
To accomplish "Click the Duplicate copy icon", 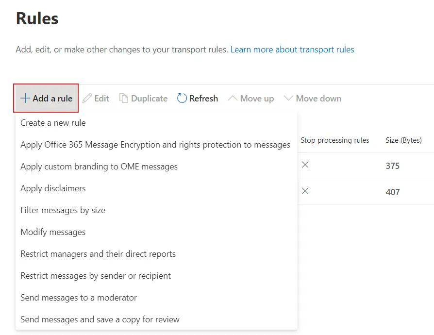I will point(123,98).
